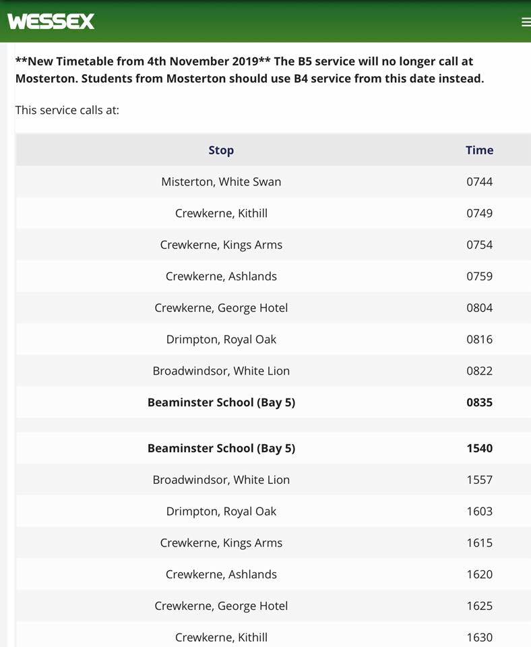Click the 1625 time for George Hotel
The height and width of the screenshot is (647, 531).
tap(479, 606)
